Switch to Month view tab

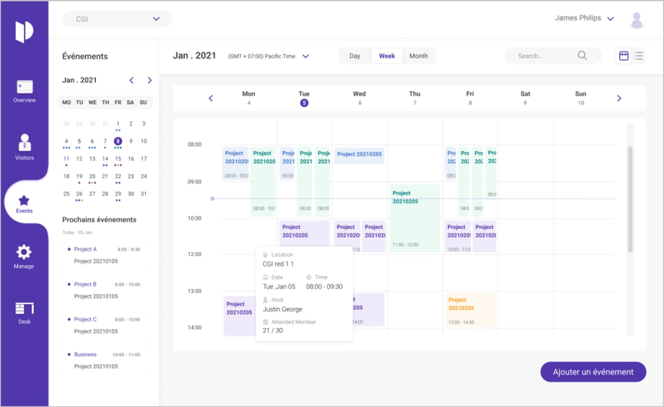pyautogui.click(x=419, y=56)
